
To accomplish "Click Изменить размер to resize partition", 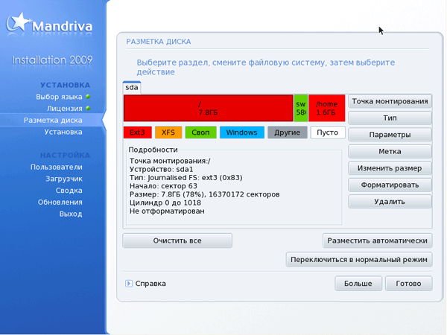I will [390, 168].
